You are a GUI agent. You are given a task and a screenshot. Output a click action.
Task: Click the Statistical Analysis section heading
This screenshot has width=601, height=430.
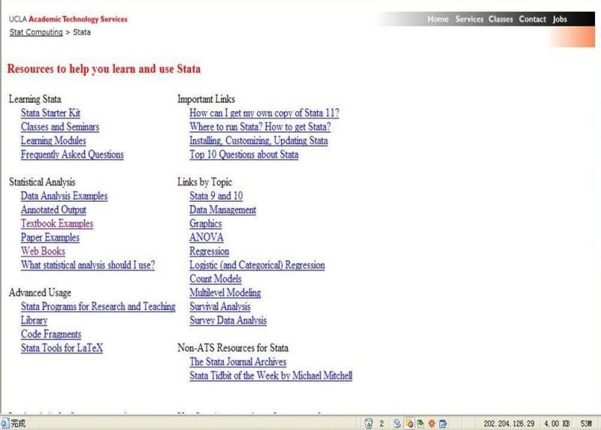pos(42,182)
